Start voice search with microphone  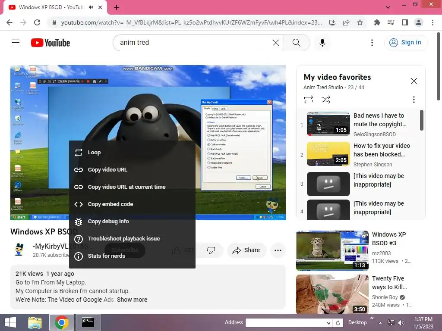(322, 43)
